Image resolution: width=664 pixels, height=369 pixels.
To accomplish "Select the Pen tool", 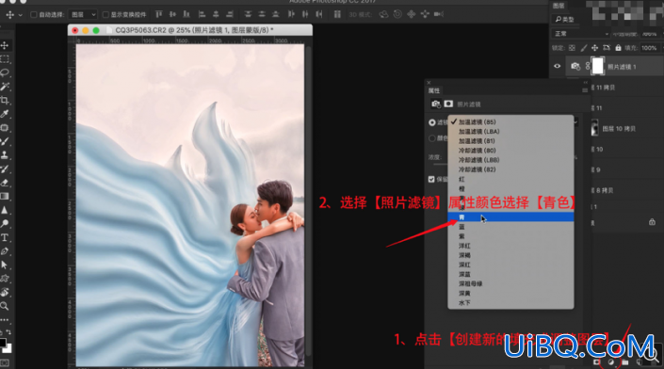I will click(x=5, y=251).
